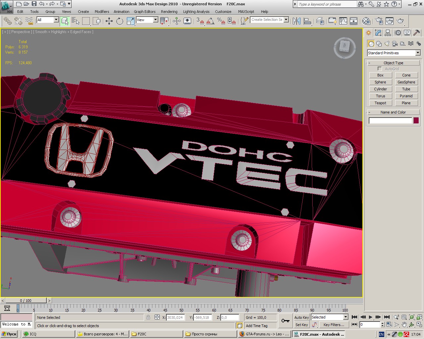
Task: Click the 0 / 100 time slider
Action: [x=26, y=301]
